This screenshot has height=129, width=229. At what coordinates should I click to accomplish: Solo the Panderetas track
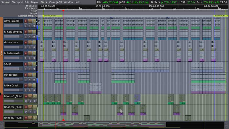click(34, 75)
